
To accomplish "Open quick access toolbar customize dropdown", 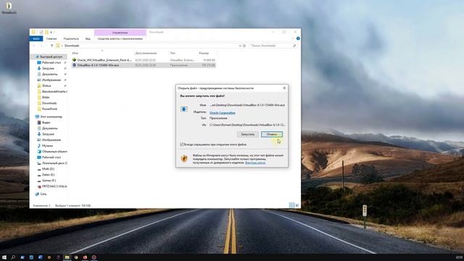I will click(x=51, y=32).
